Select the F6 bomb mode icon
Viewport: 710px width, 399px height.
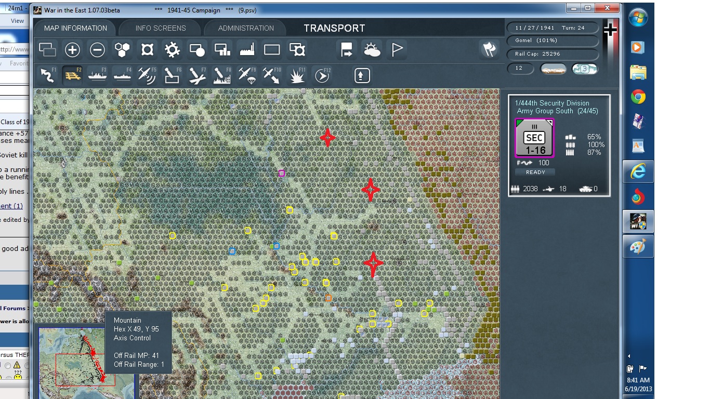tap(172, 75)
